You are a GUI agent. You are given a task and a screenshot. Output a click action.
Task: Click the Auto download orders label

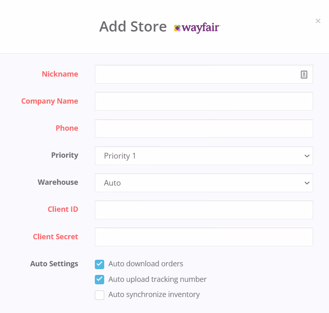pos(145,264)
